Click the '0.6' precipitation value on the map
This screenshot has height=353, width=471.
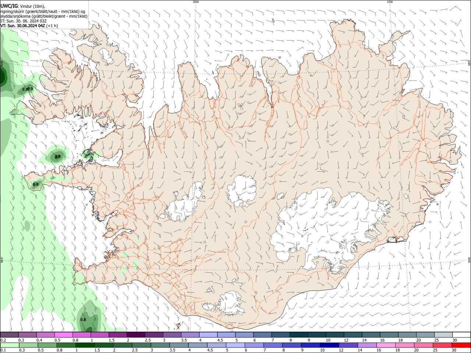[x=83, y=320]
